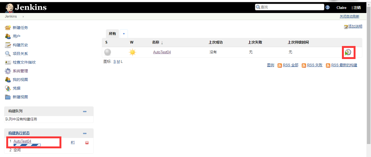Click the S status column header
The width and height of the screenshot is (371, 157).
point(106,42)
